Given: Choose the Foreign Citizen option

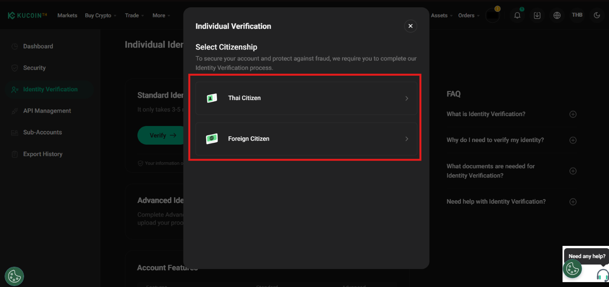Looking at the screenshot, I should coord(306,139).
